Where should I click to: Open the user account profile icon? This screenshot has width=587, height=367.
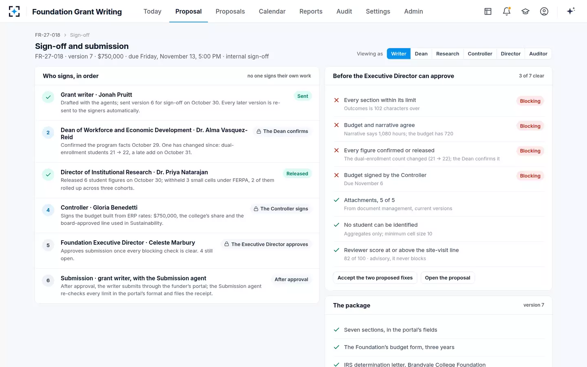coord(544,11)
